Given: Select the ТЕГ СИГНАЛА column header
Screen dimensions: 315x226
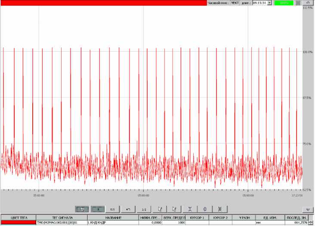Looking at the screenshot, I should [61, 217].
